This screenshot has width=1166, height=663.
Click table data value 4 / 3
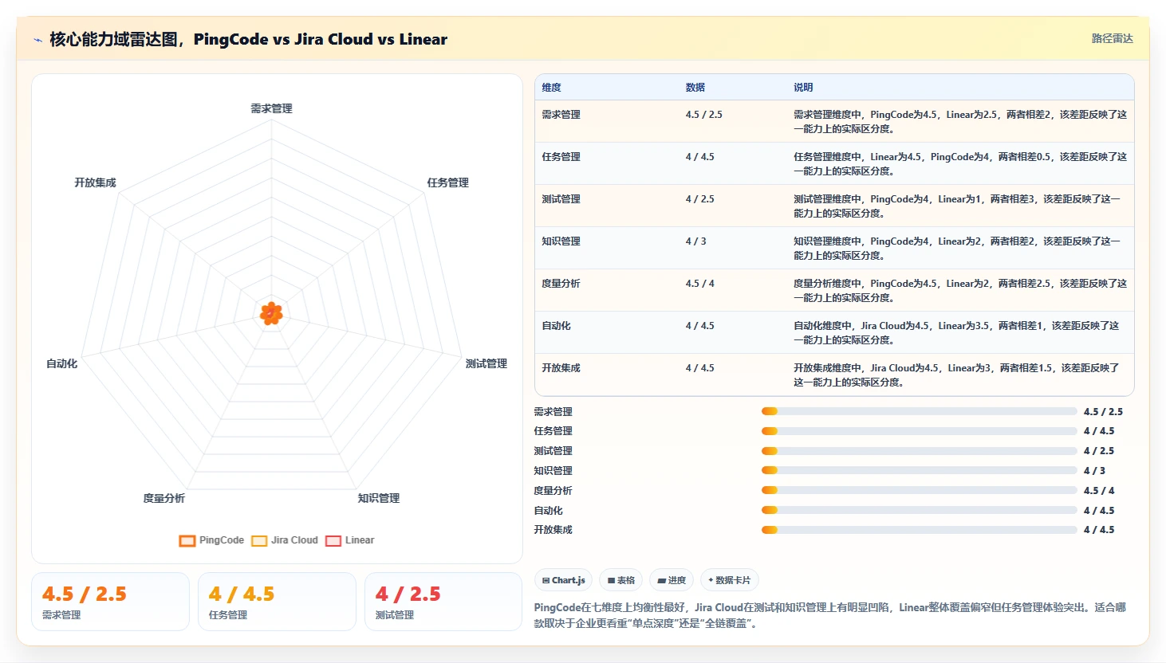[x=696, y=241]
